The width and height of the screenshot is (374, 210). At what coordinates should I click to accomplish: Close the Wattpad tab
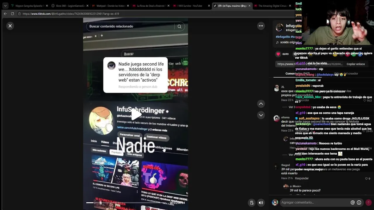tap(128, 6)
